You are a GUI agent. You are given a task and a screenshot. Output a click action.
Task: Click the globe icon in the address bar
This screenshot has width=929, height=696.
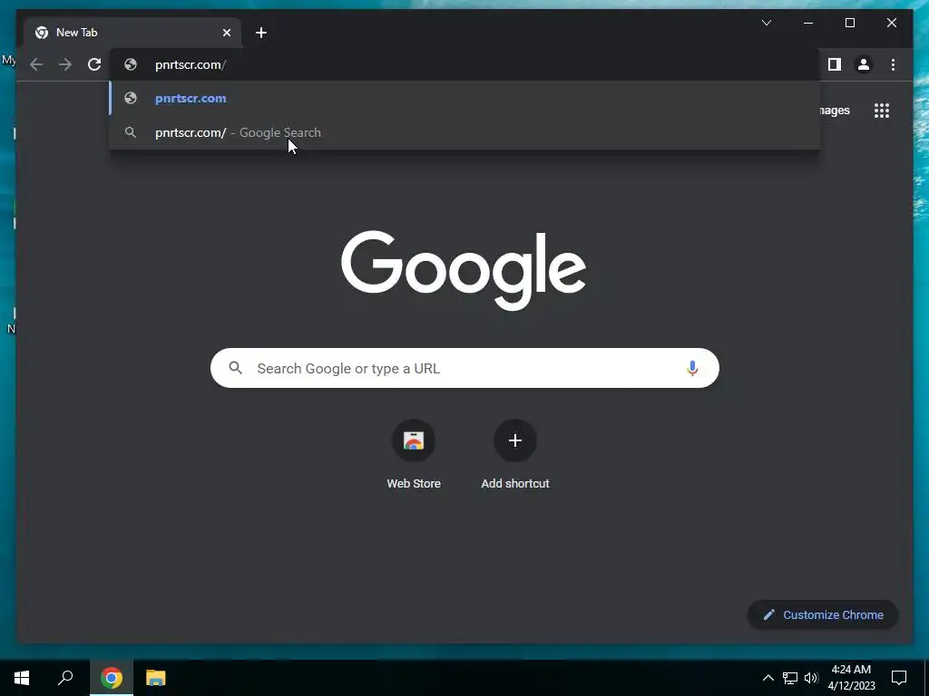point(131,64)
